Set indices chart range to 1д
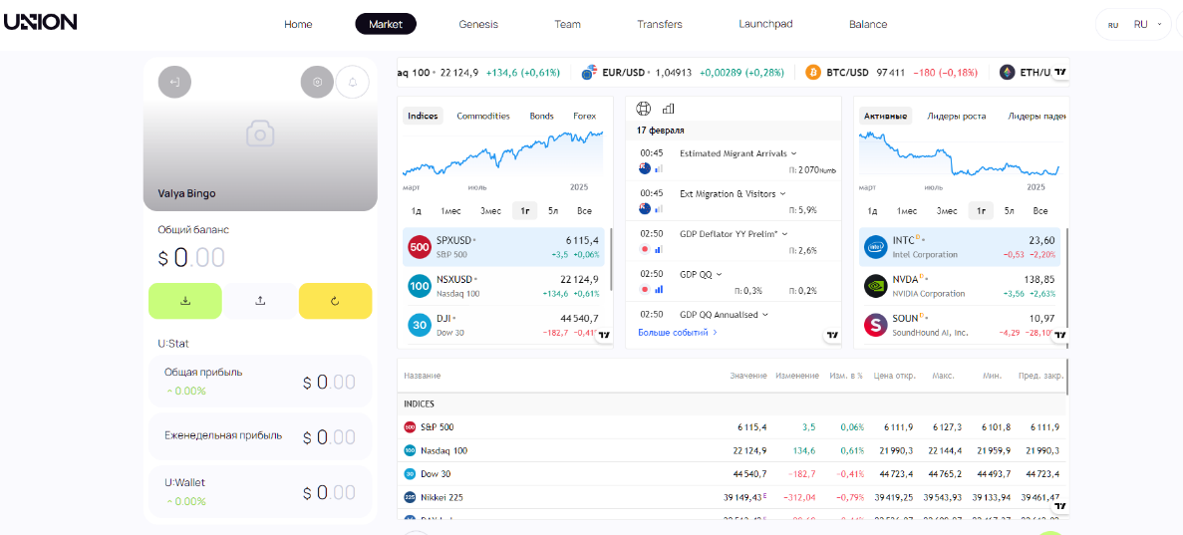This screenshot has height=535, width=1183. click(417, 210)
